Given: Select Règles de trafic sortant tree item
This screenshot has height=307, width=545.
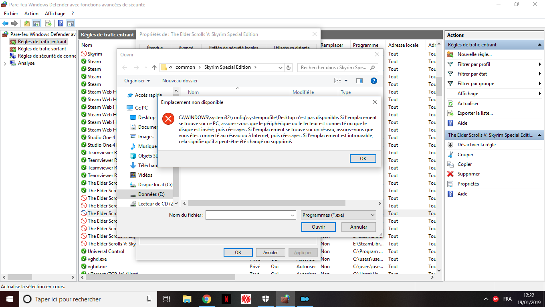Looking at the screenshot, I should point(42,49).
